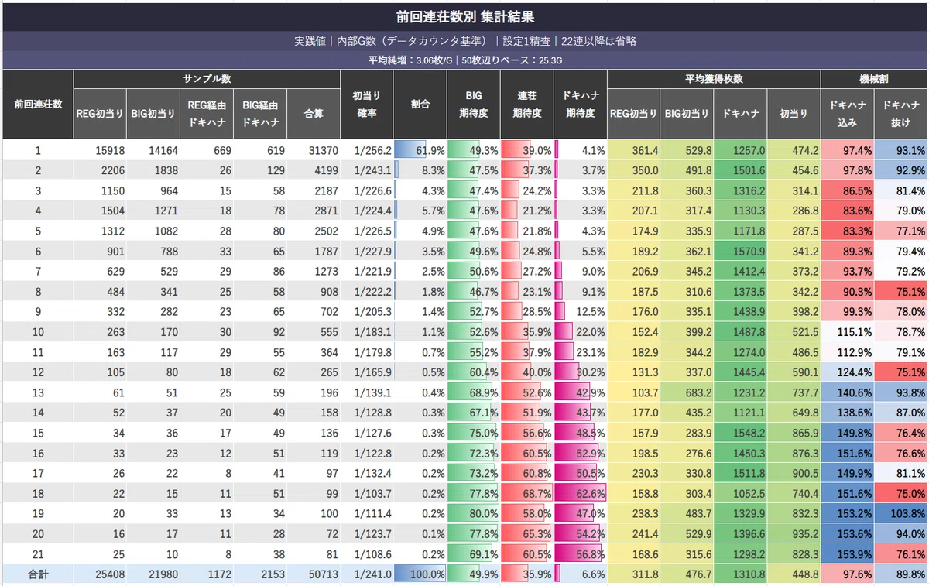Select the 103.8% ドキハナ抜け cell

[900, 514]
